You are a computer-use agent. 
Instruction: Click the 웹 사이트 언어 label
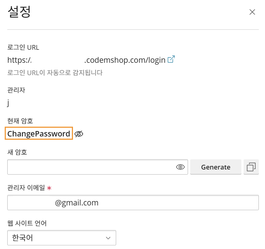(27, 223)
